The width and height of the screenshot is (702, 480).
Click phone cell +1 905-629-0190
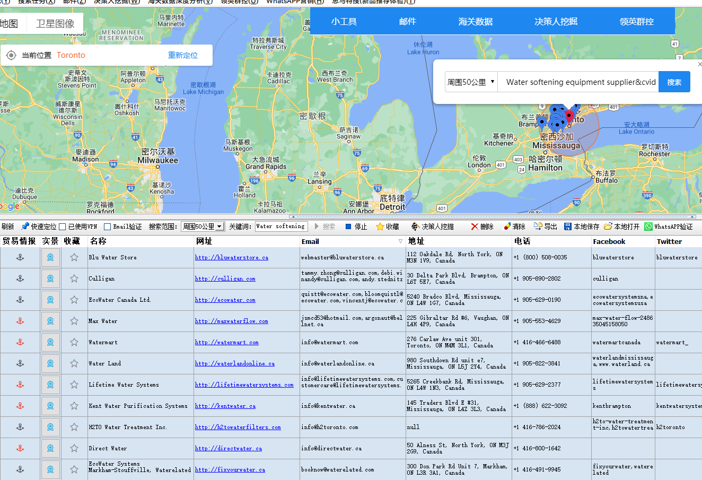(x=551, y=300)
